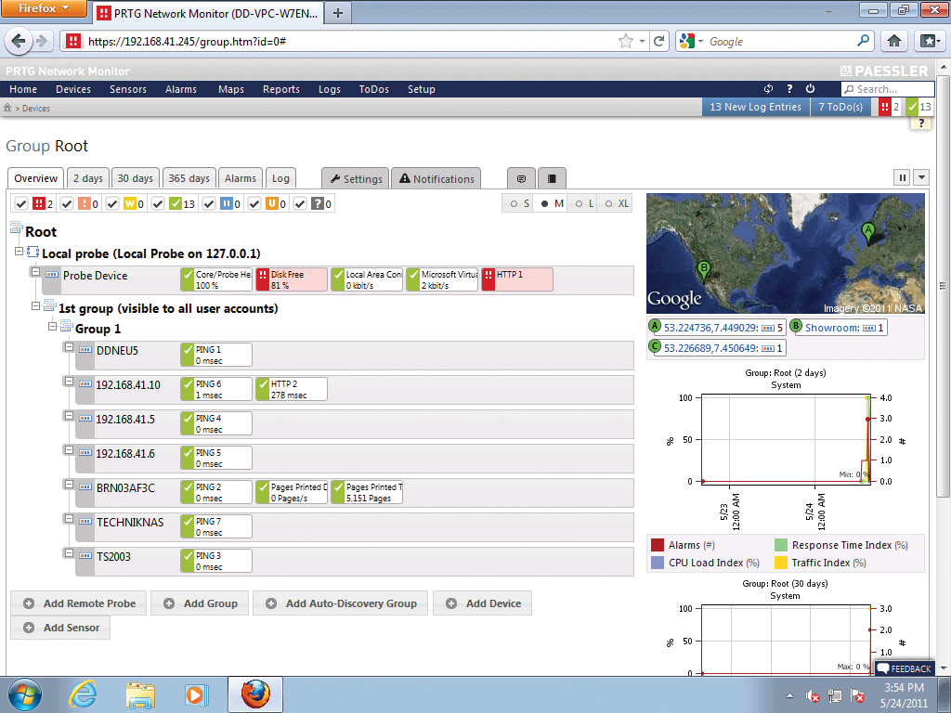951x713 pixels.
Task: Switch to the 2 days tab
Action: click(x=88, y=178)
